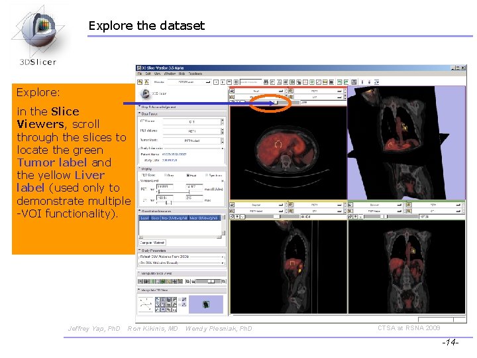Open the Help menu
Image resolution: width=477 pixels, height=358 pixels.
(x=182, y=74)
